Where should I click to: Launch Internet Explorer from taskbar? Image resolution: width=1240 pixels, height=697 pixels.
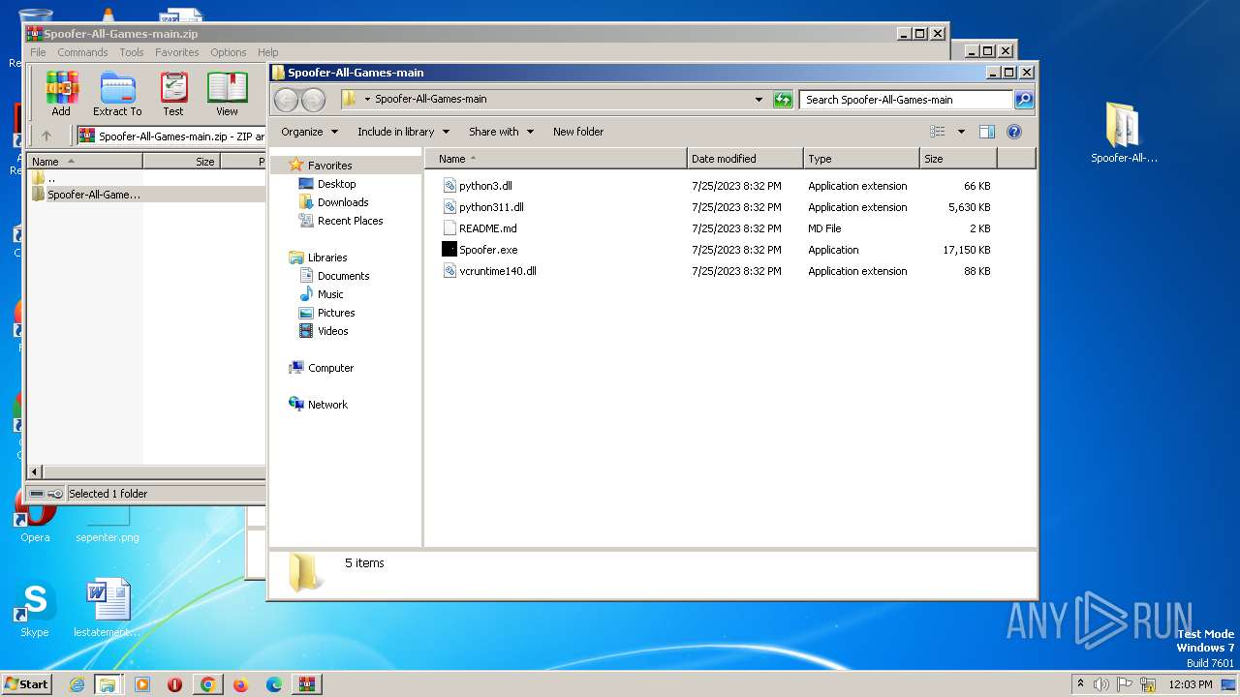coord(77,684)
